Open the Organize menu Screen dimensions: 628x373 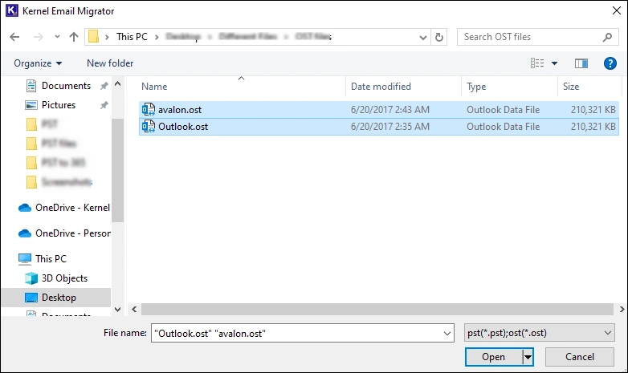coord(38,63)
